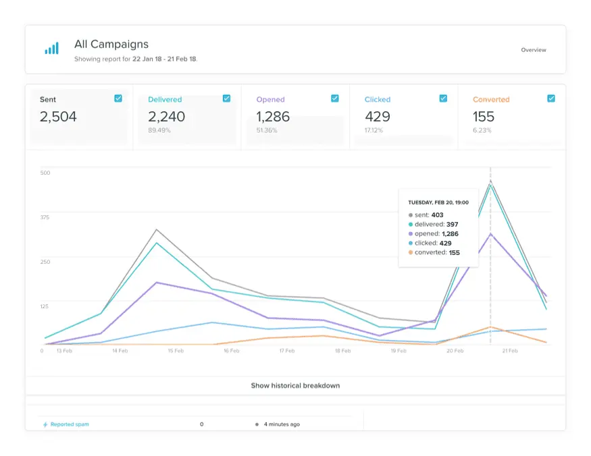Disable the Converted checkbox

pyautogui.click(x=552, y=98)
